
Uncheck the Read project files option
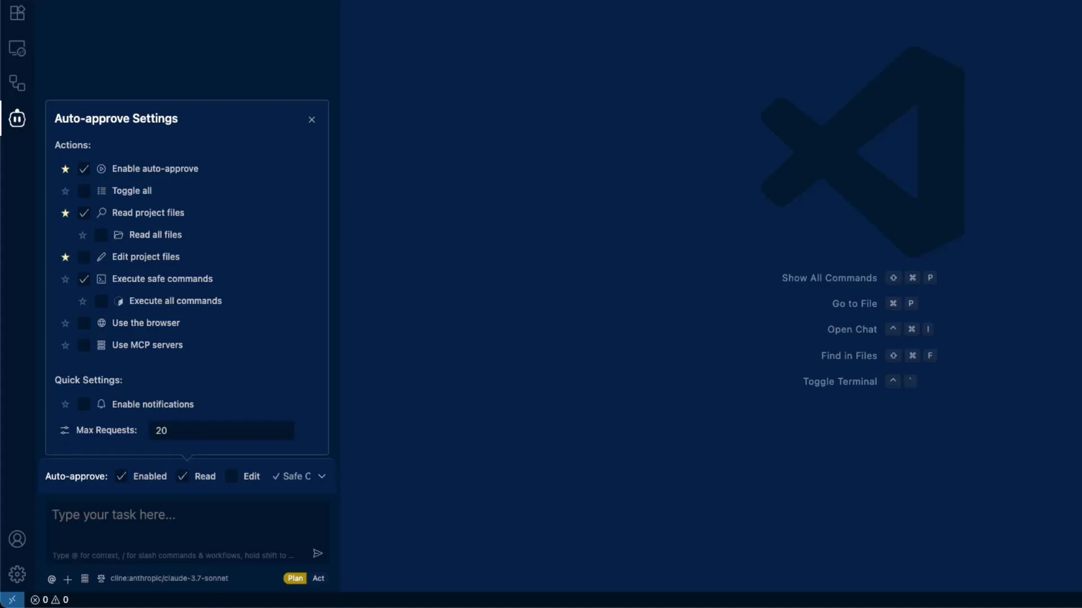83,213
